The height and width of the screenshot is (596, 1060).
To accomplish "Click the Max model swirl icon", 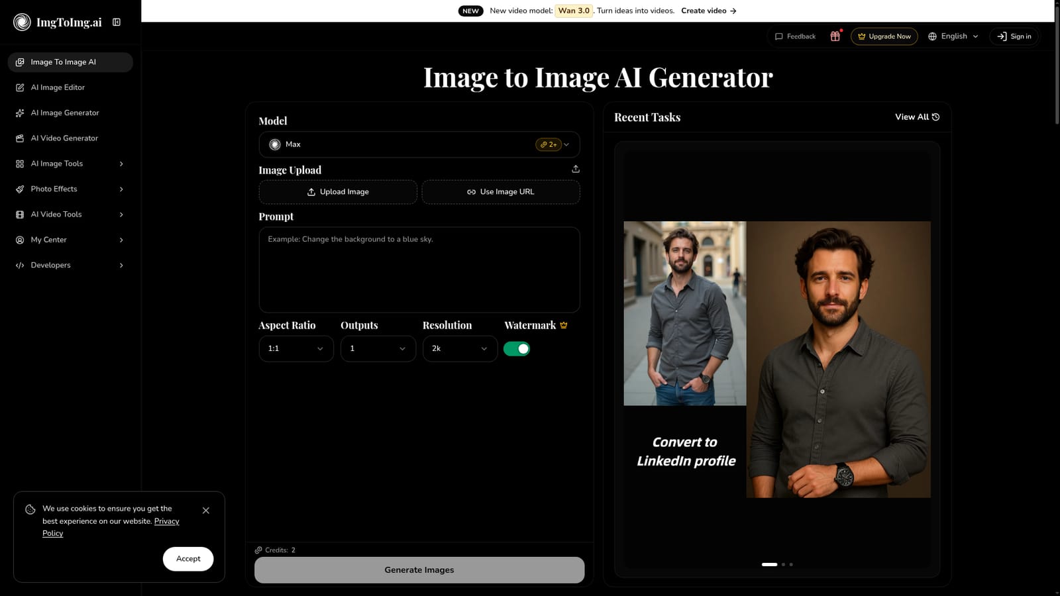I will coord(275,144).
